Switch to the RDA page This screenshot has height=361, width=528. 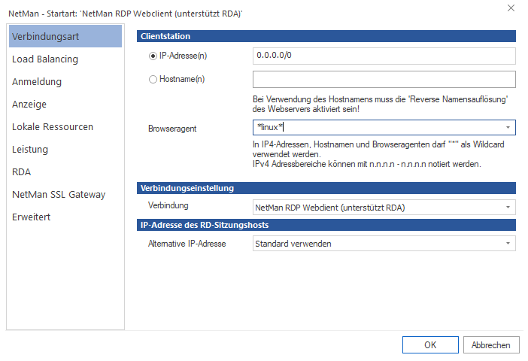coord(22,171)
